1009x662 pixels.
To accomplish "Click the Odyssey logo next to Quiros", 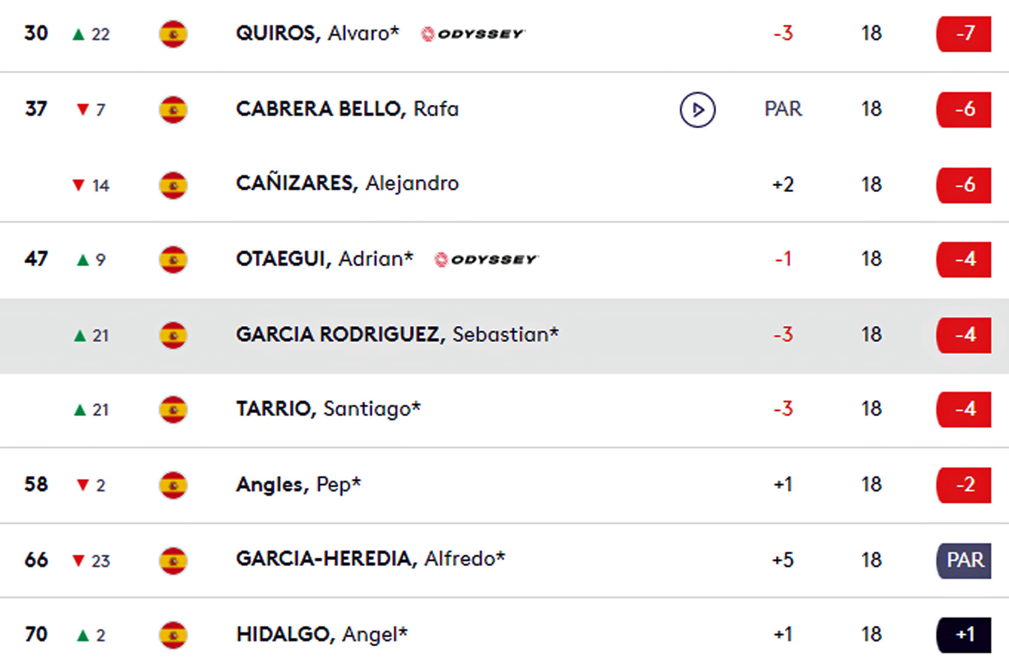I will tap(473, 34).
